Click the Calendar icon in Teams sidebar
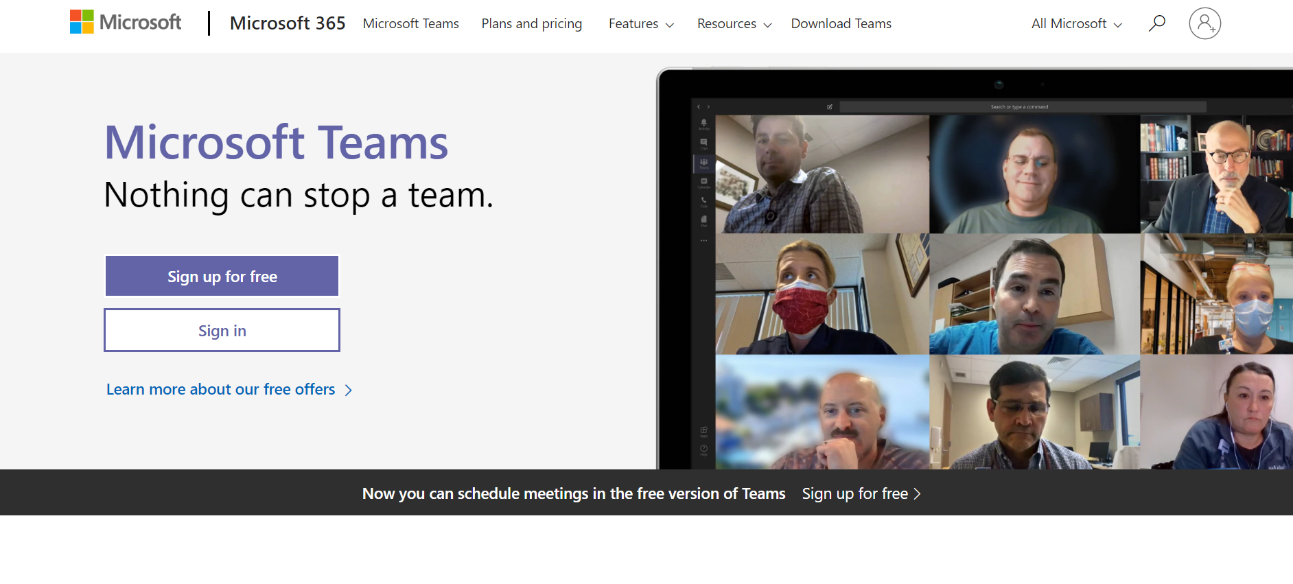The width and height of the screenshot is (1293, 584). 703,183
